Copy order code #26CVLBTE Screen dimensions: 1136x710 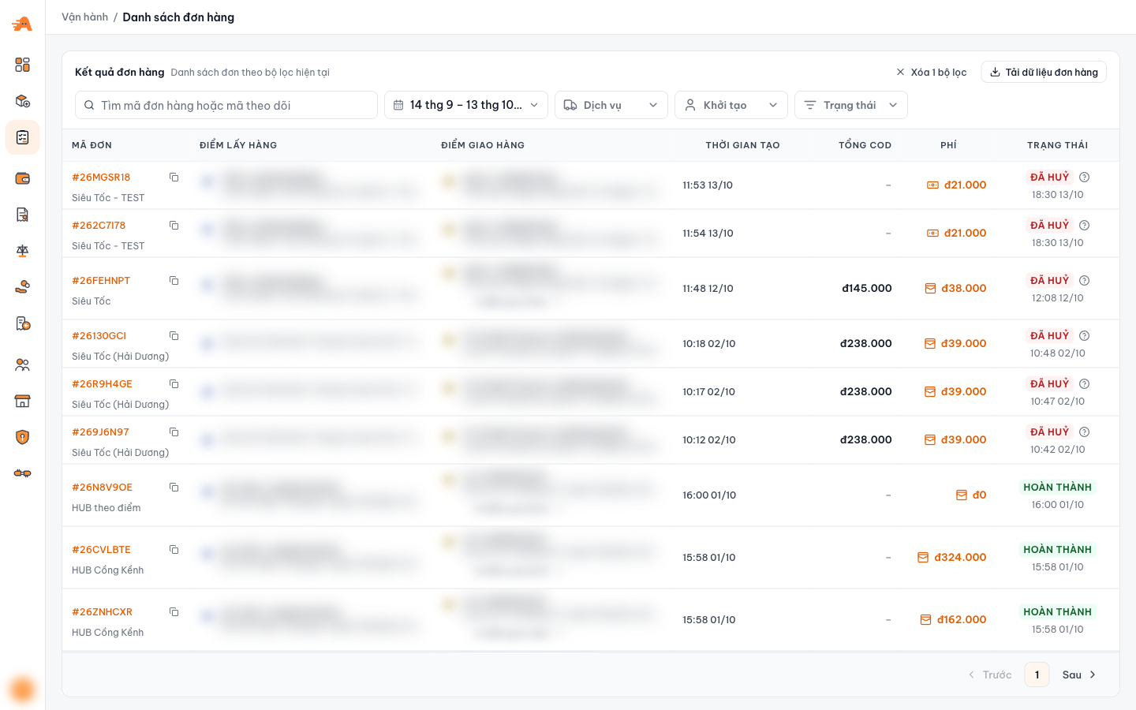tap(174, 550)
